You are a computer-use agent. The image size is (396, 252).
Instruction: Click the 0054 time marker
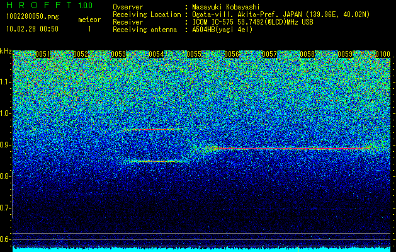(x=156, y=54)
